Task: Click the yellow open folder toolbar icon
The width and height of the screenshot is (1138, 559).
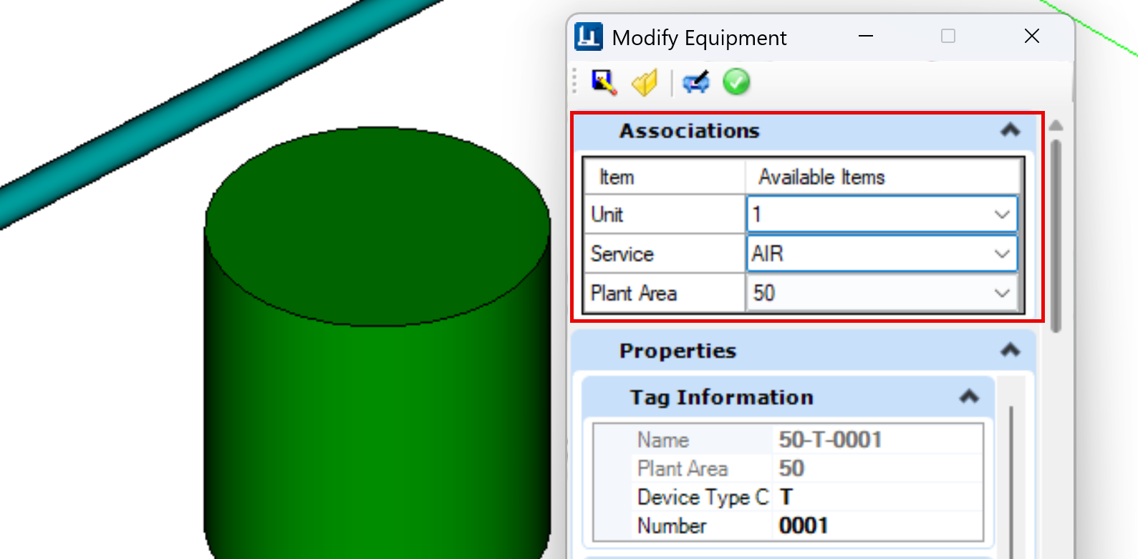Action: pos(645,82)
